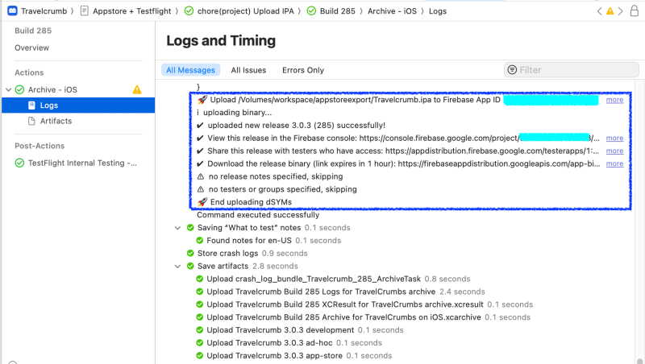
Task: Click the Artifacts document icon in sidebar
Action: [x=31, y=121]
